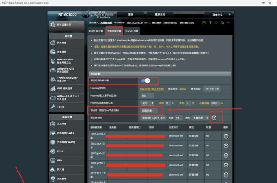Bookmark this page with the star icon
277x183 pixels.
270,3
